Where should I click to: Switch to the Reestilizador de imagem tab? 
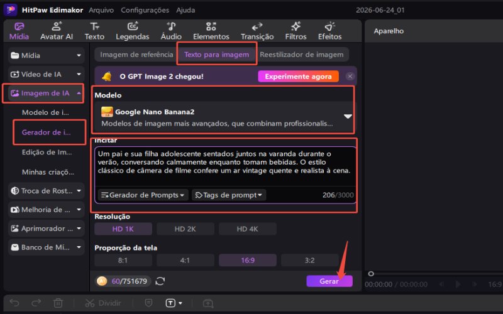click(302, 55)
